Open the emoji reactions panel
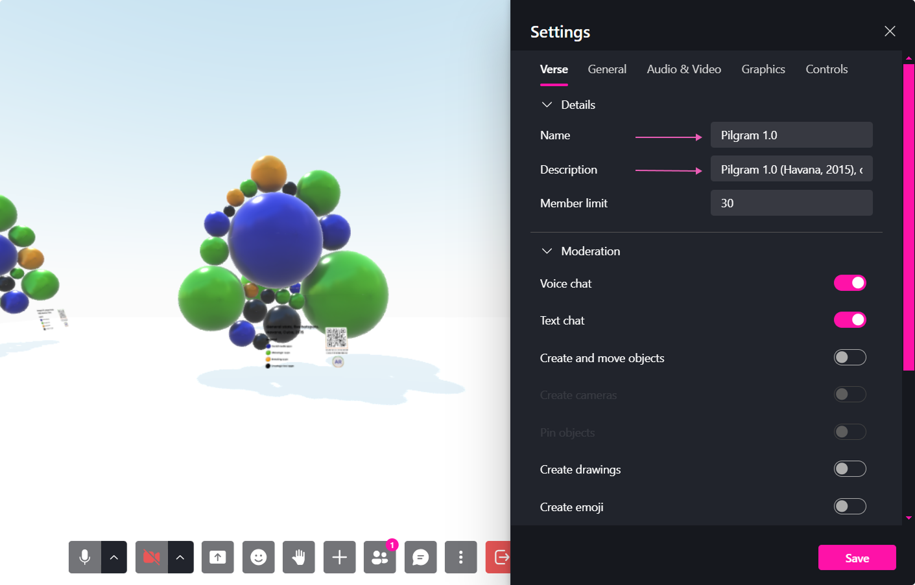The width and height of the screenshot is (915, 585). coord(258,557)
